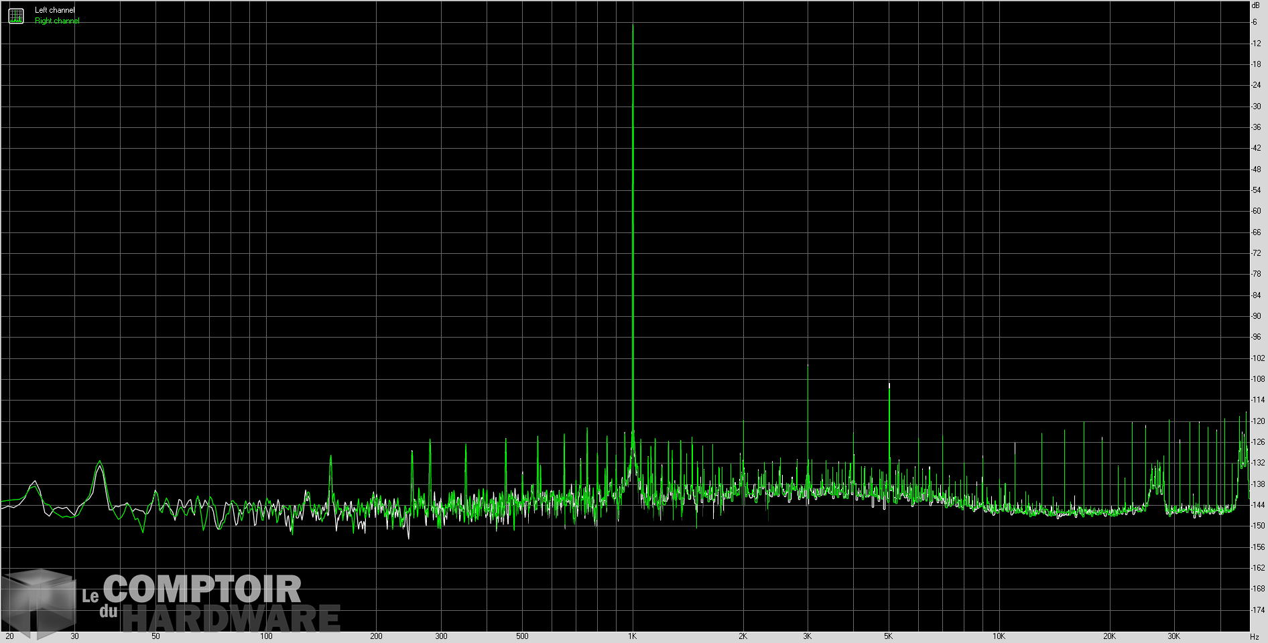Open the 1K frequency axis label
This screenshot has height=643, width=1268.
(x=634, y=637)
